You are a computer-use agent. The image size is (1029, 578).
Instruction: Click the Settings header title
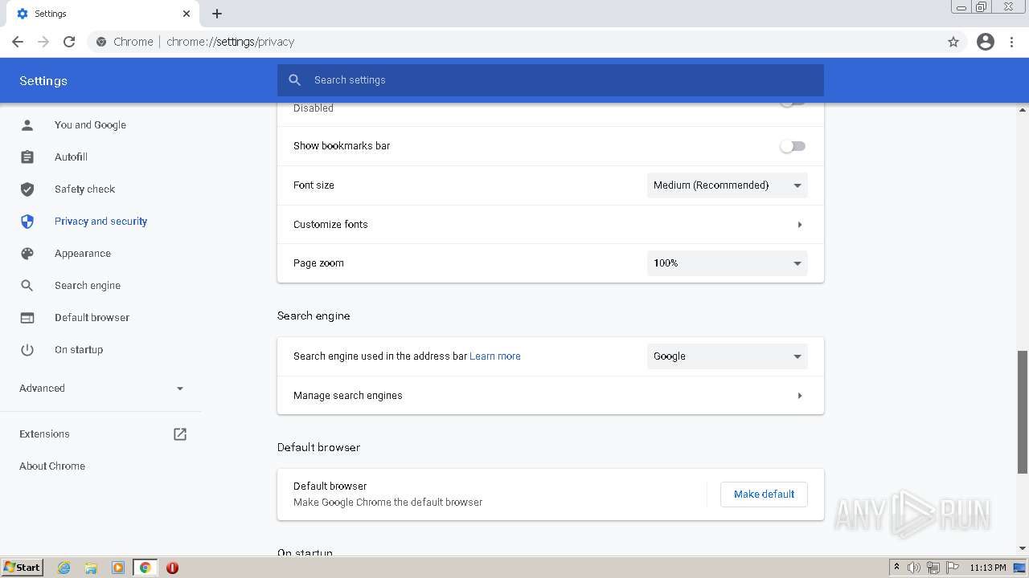click(43, 81)
